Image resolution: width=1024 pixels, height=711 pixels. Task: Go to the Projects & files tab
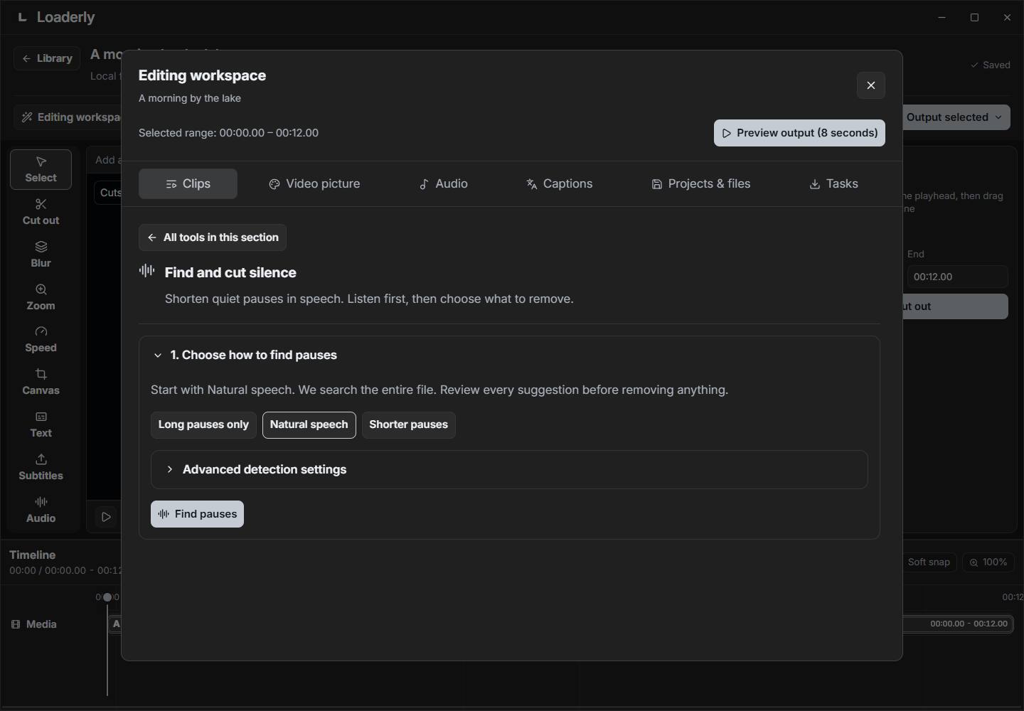tap(700, 183)
